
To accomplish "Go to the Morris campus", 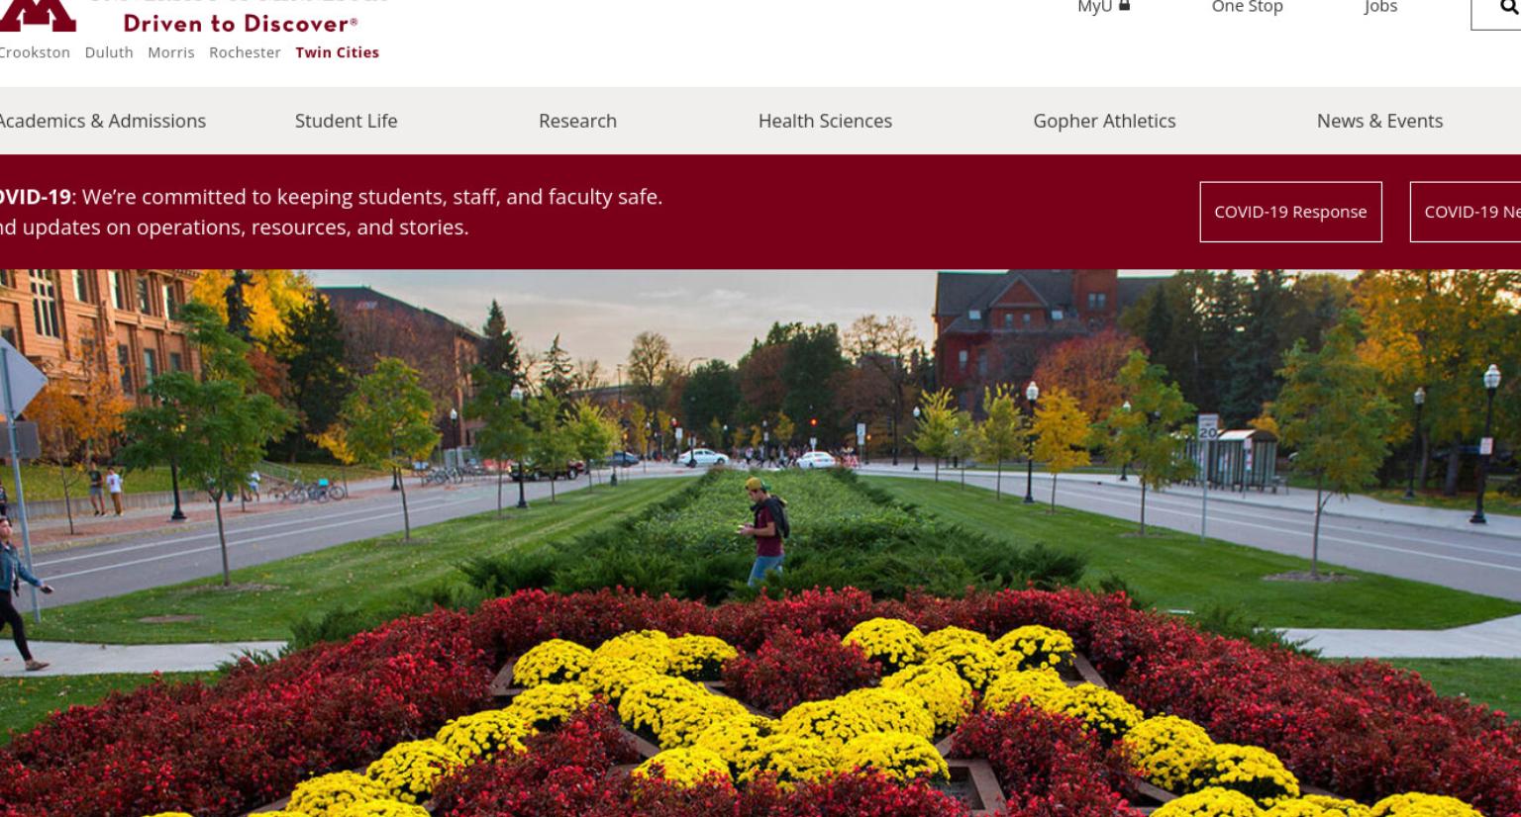I will [x=171, y=52].
